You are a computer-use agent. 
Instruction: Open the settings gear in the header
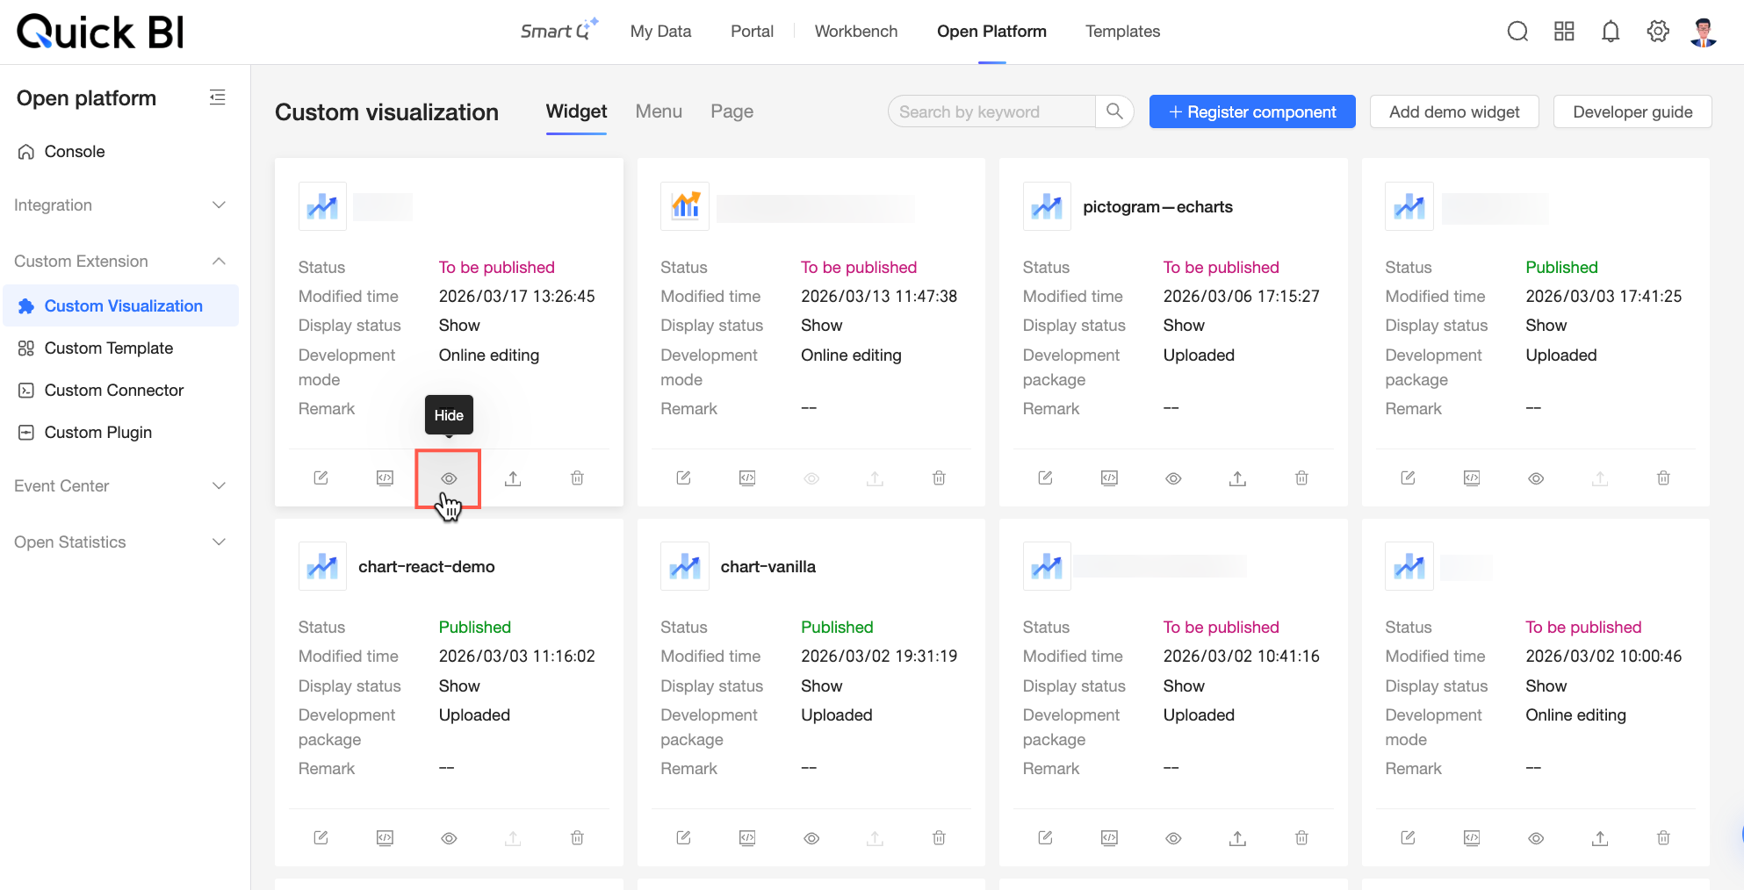(1658, 32)
